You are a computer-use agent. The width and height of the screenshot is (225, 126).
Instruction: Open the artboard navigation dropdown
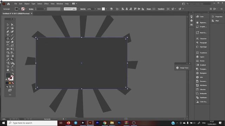25,119
